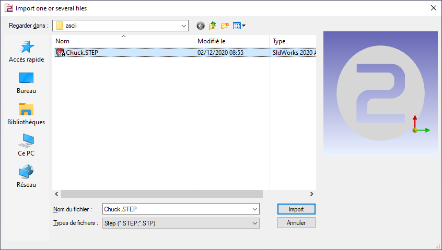Create a new folder

[x=225, y=26]
